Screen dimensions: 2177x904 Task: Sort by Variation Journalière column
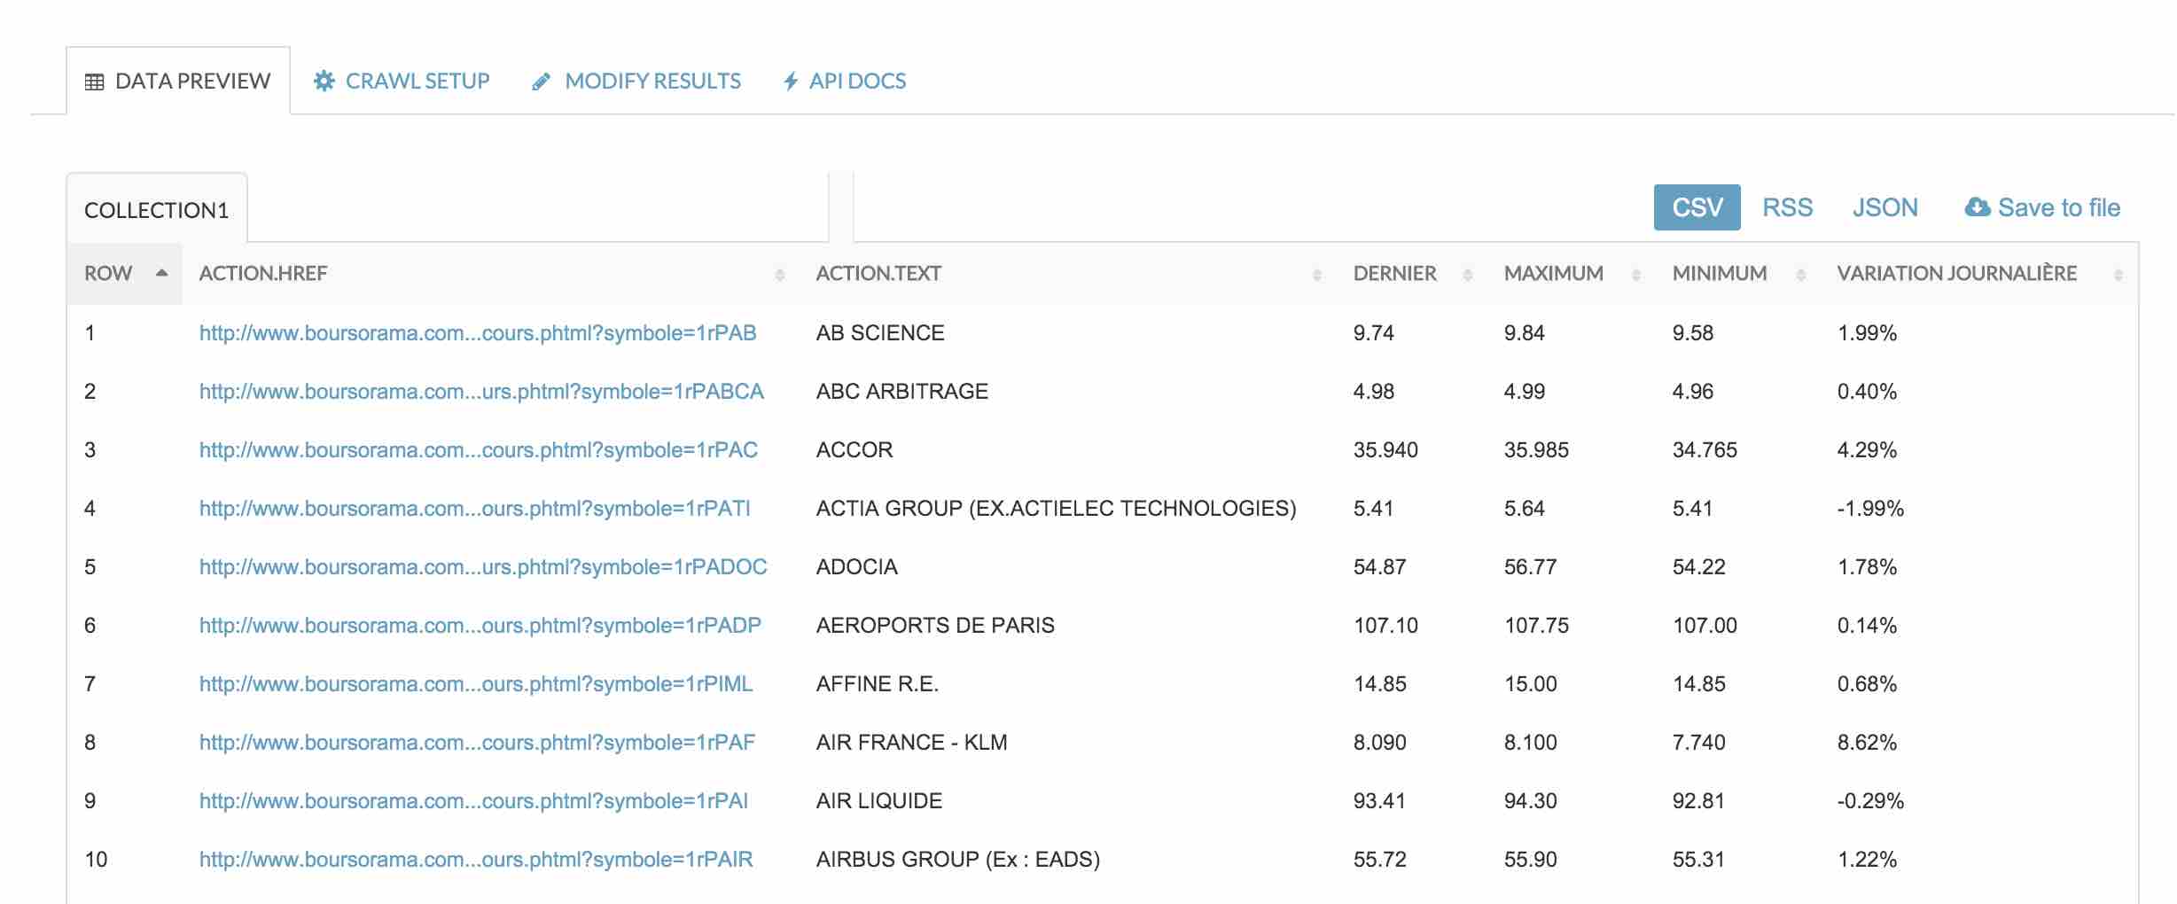2118,275
